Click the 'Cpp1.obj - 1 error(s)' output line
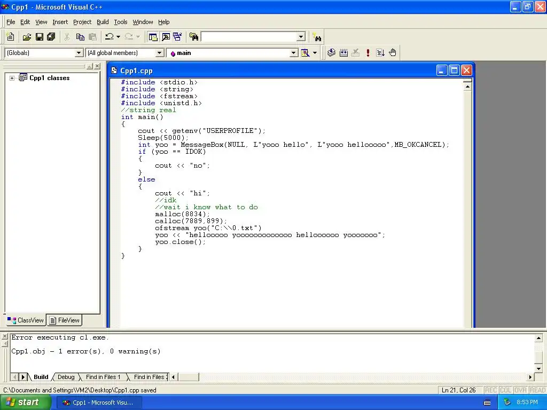 [86, 351]
